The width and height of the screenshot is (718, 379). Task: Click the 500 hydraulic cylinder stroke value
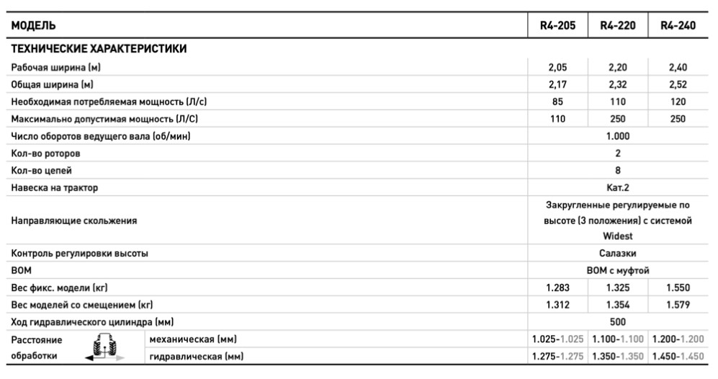[x=618, y=322]
